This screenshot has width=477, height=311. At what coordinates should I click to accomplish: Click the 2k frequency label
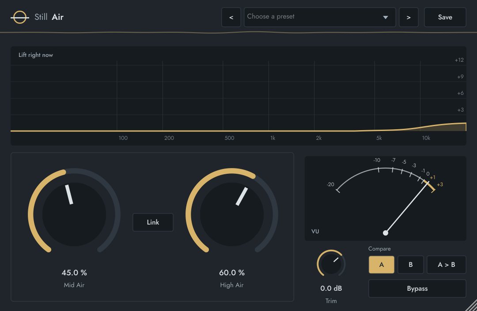[x=318, y=138]
